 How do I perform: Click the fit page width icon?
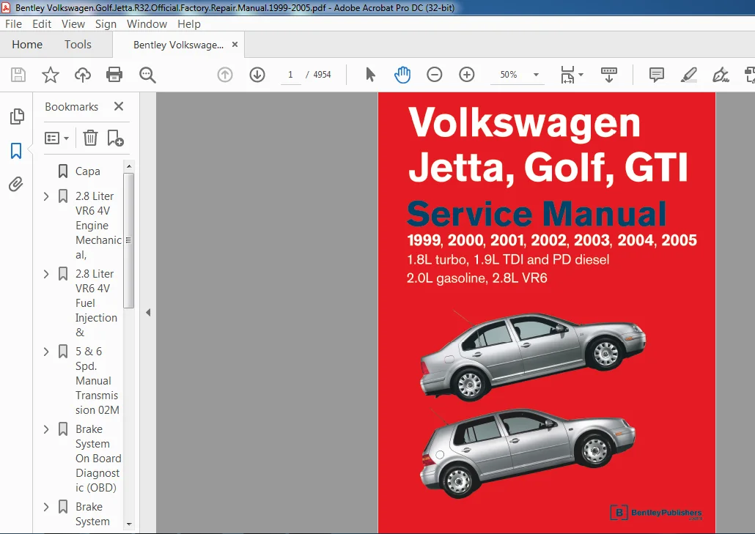[567, 75]
